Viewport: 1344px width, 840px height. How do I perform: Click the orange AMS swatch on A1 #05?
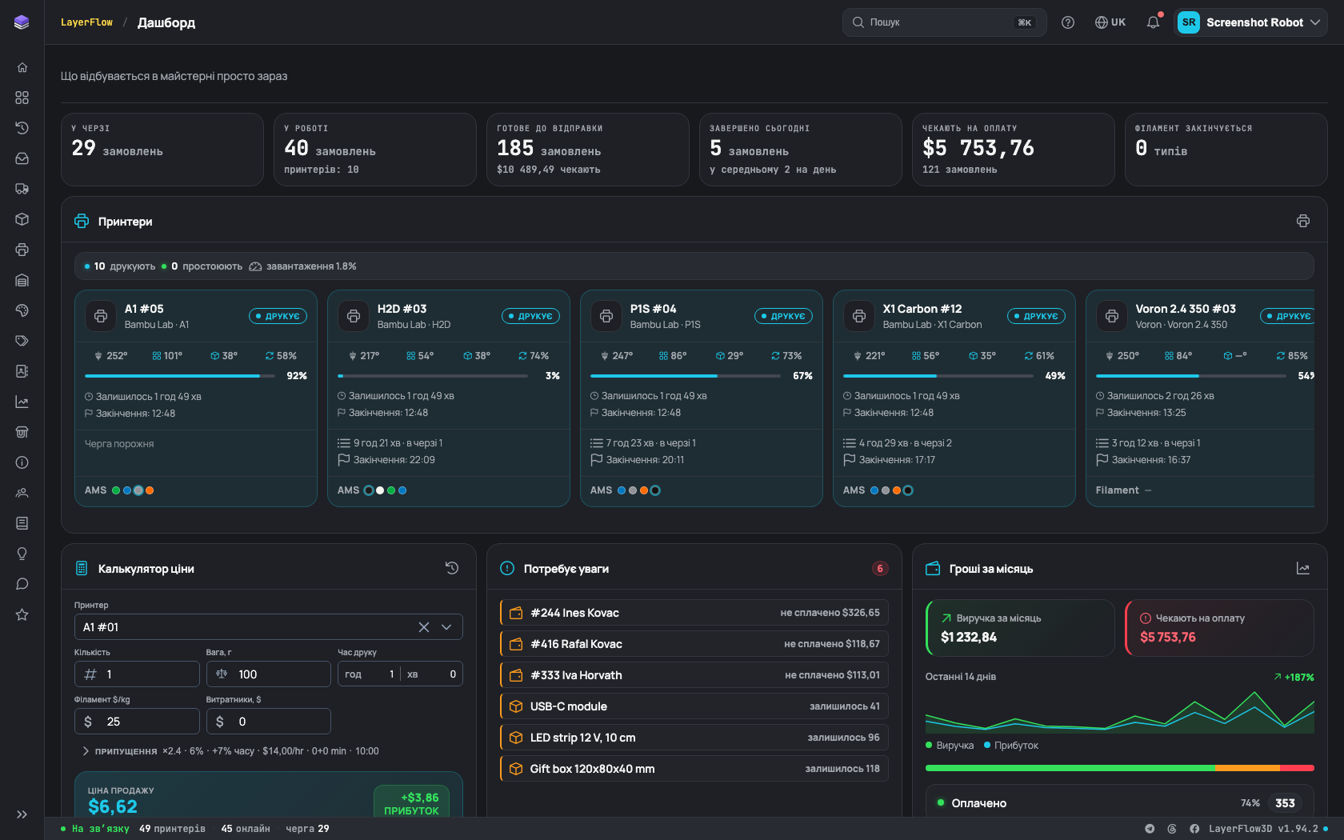150,490
